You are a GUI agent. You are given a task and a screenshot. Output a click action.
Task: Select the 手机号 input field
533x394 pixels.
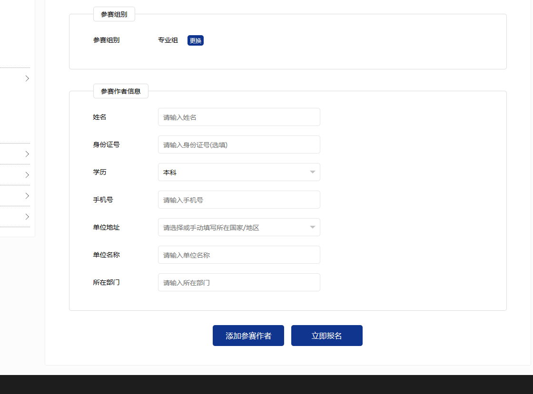click(239, 200)
